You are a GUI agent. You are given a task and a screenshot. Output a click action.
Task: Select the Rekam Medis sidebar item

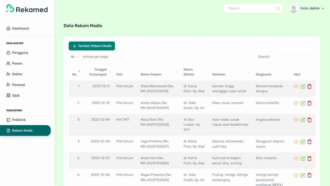pos(25,130)
